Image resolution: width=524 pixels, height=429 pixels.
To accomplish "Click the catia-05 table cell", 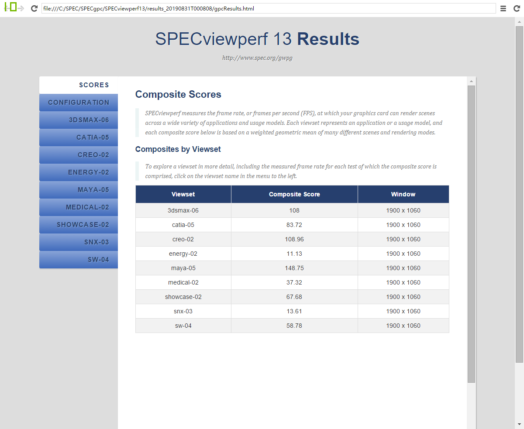I will pos(183,225).
